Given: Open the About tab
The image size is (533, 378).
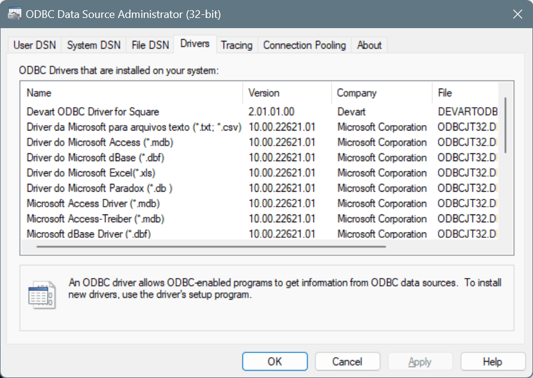Looking at the screenshot, I should 369,45.
